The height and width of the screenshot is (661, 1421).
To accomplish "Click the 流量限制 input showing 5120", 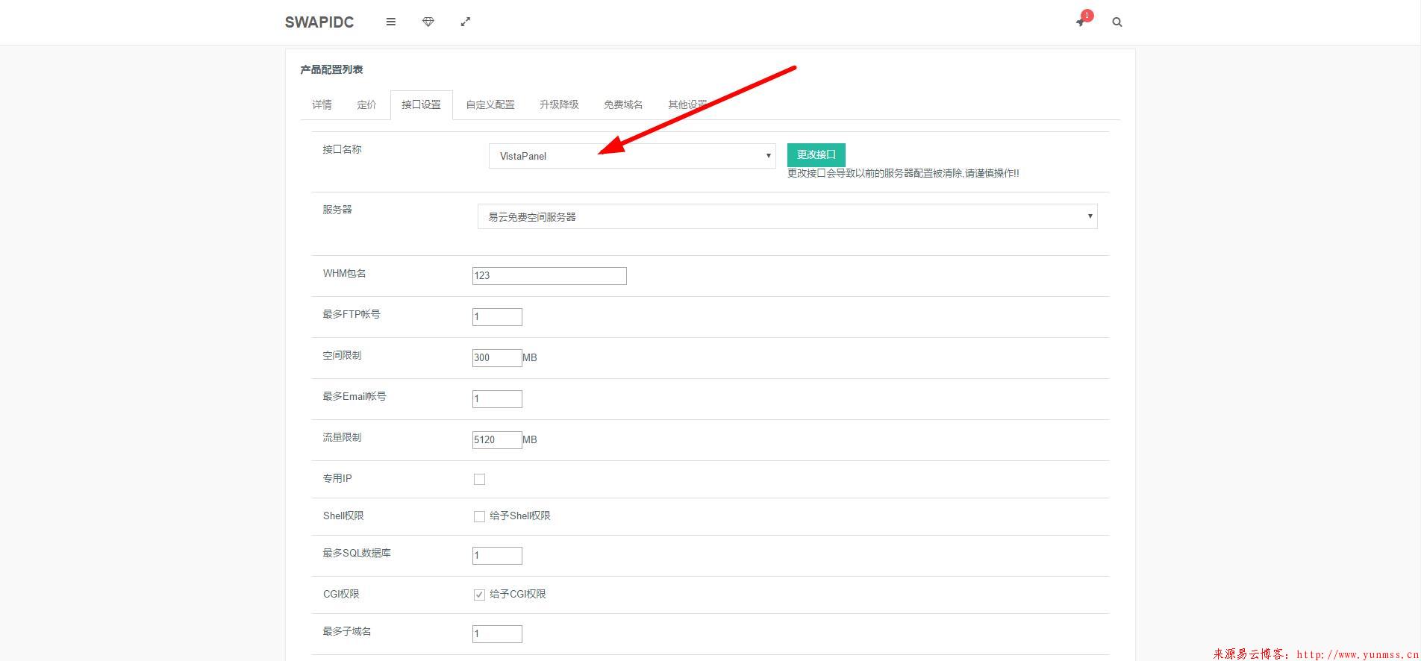I will pos(497,440).
